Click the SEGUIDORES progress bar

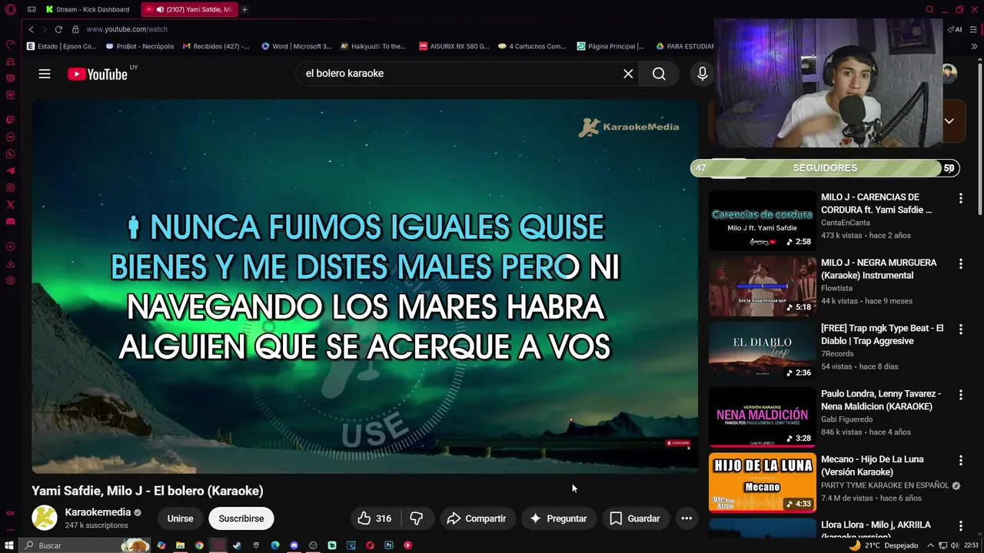click(x=825, y=168)
